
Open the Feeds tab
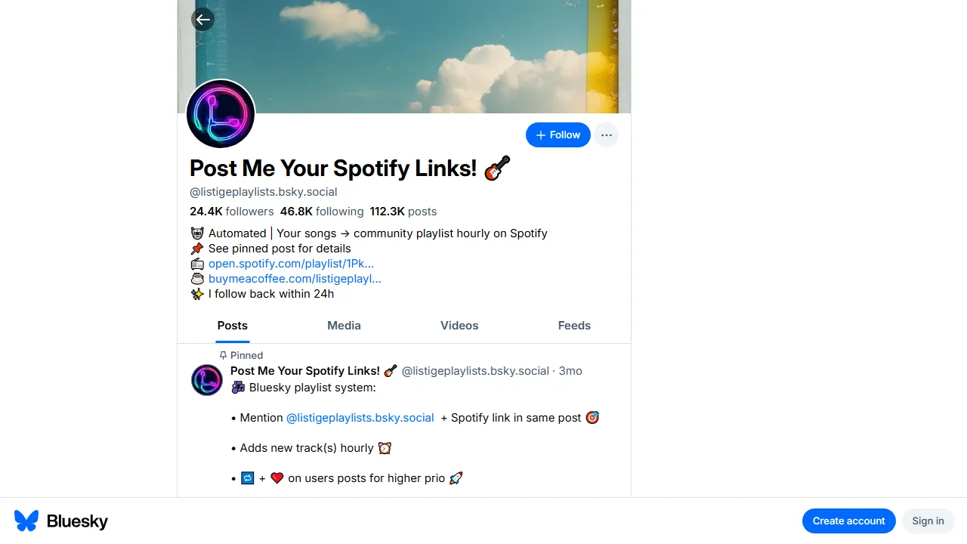tap(574, 326)
